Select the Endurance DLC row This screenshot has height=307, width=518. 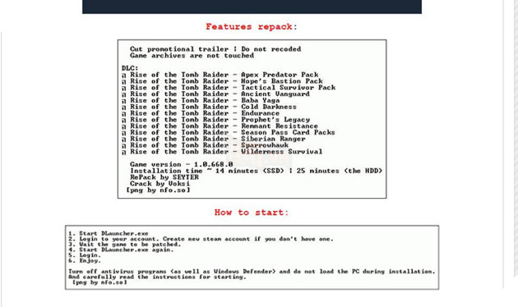point(201,113)
